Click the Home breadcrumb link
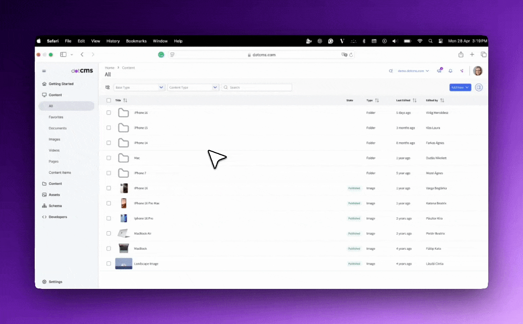 pyautogui.click(x=110, y=68)
